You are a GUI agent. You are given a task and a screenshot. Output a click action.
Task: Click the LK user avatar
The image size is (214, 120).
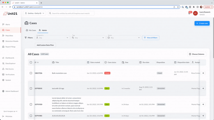(195, 13)
